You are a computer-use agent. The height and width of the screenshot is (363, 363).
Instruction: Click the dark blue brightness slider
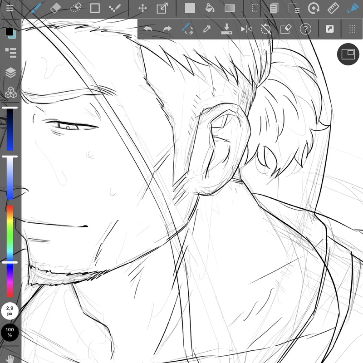10,130
